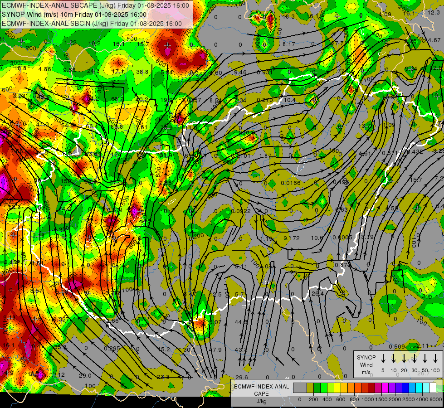Click the 9.34 value at right
Screen dimensions: 444x408
pyautogui.click(x=411, y=69)
